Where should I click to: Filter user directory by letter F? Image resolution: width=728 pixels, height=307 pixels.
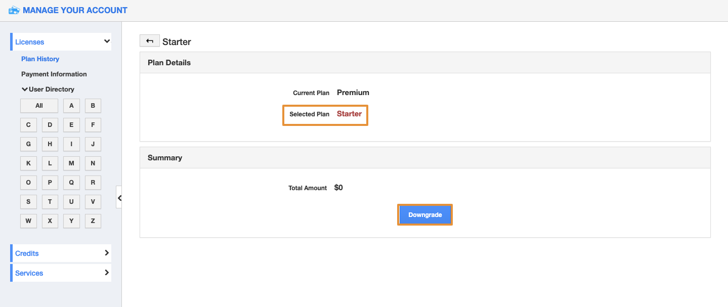click(x=93, y=125)
